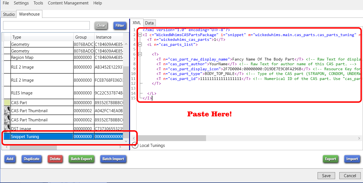The height and width of the screenshot is (183, 363).
Task: Open the File menu
Action: pos(6,3)
